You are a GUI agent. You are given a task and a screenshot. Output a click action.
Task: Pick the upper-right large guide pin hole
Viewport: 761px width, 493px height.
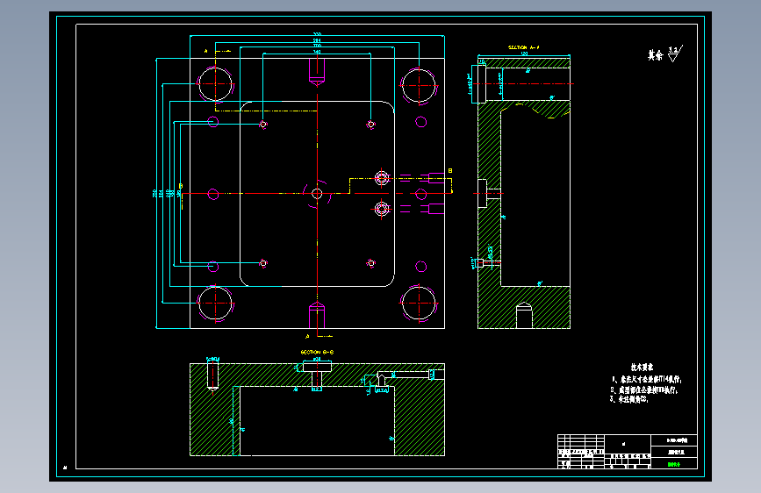pos(419,85)
